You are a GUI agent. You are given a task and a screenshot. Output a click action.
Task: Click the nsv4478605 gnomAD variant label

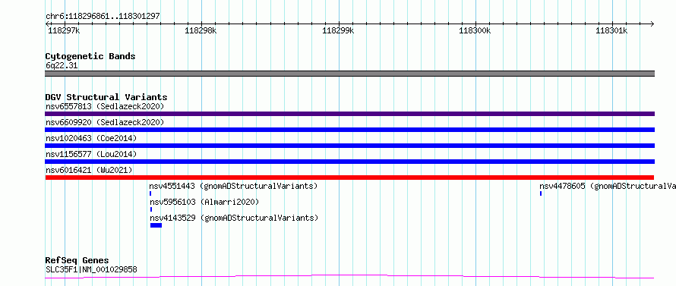[x=608, y=186]
